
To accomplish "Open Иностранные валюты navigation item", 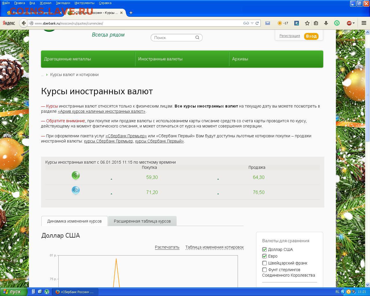I will point(182,59).
